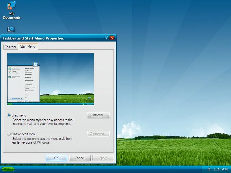The image size is (231, 173).
Task: Open the green Start button on taskbar
Action: pos(8,169)
